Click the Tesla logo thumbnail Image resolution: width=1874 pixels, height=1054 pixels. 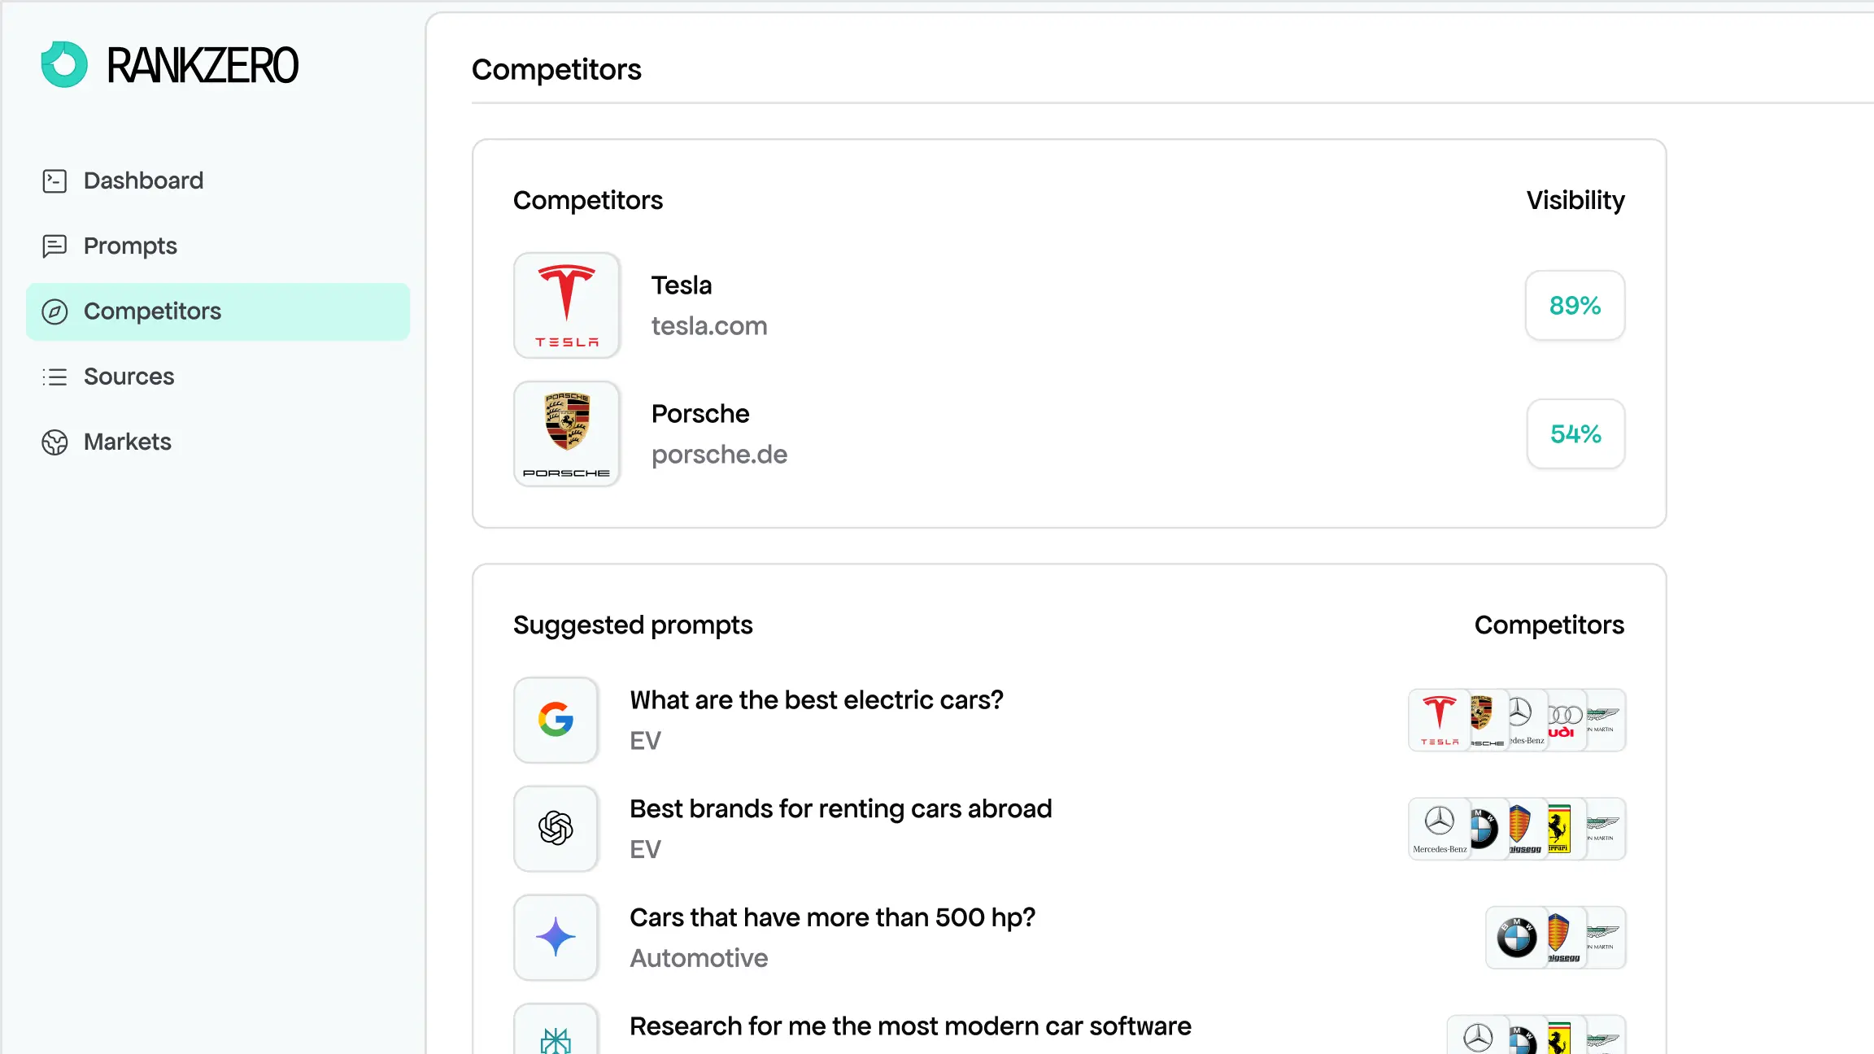point(567,305)
